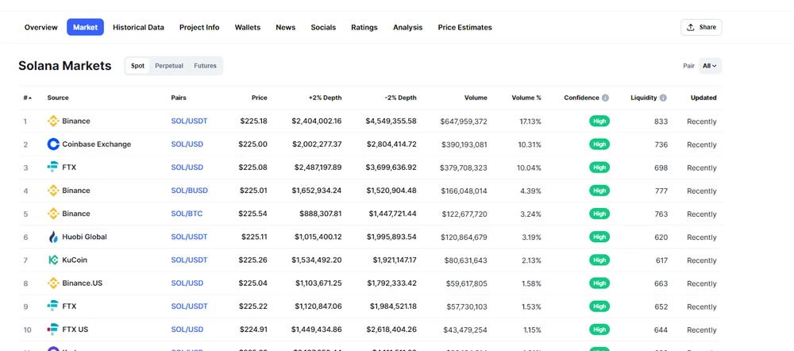Sort by the Volume % column header

[x=526, y=98]
